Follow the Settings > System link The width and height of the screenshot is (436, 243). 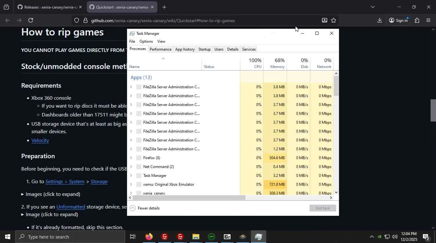pos(65,182)
